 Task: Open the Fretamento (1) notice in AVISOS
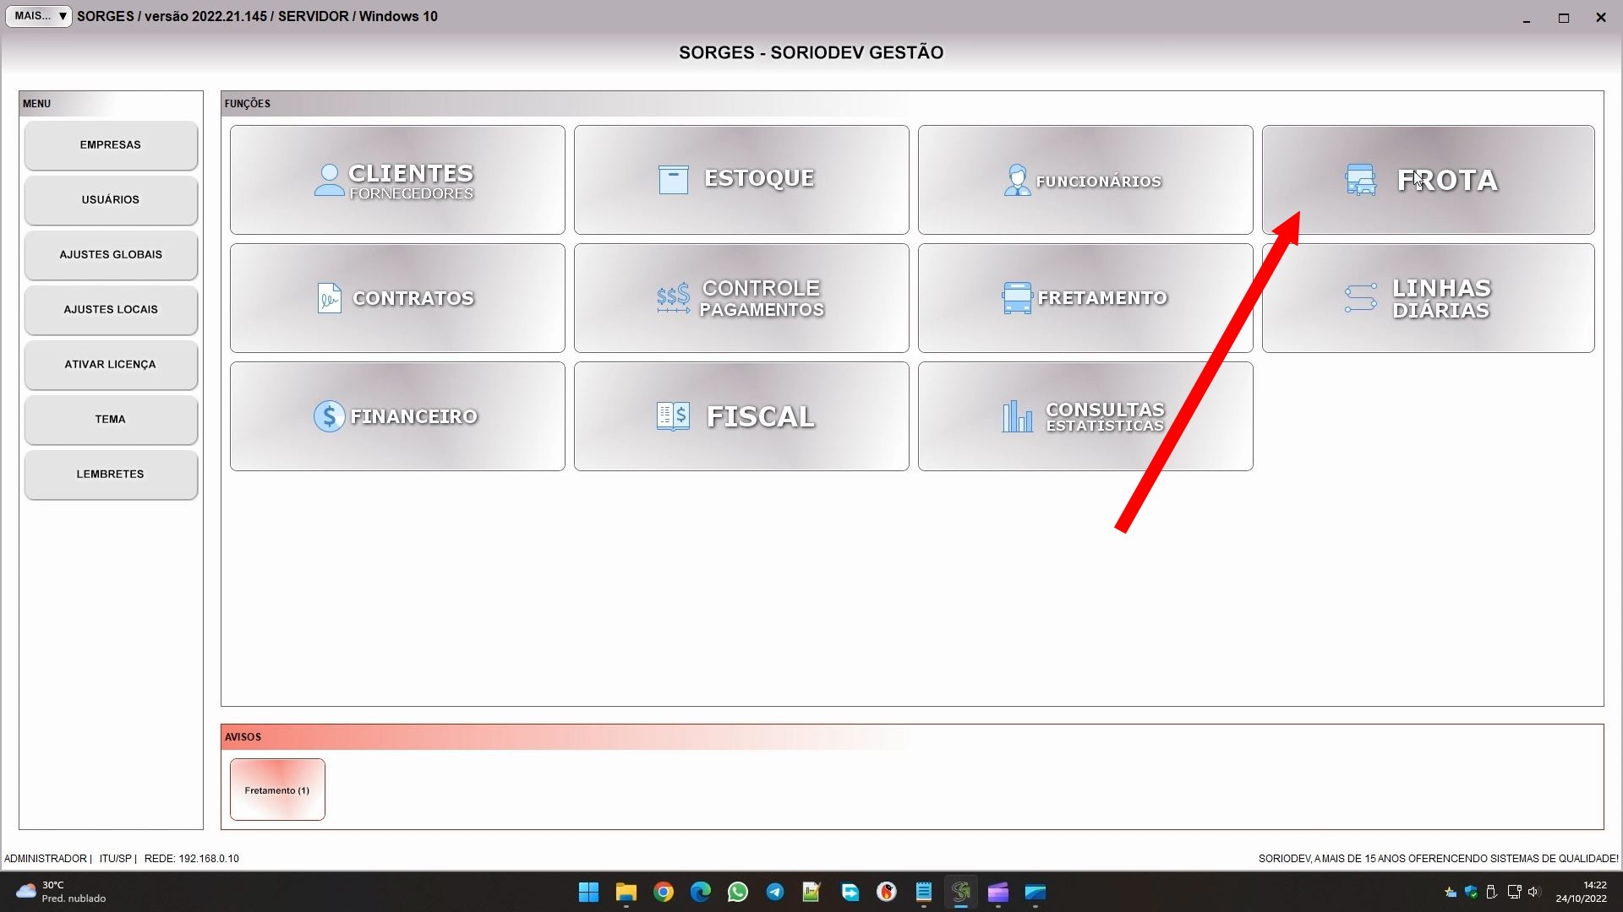tap(277, 790)
